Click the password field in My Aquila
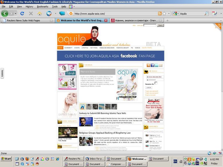223x167 pixels. click(x=155, y=80)
